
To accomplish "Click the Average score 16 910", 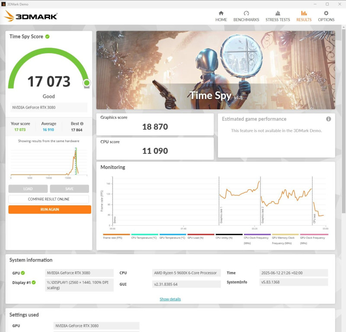I will coord(48,130).
